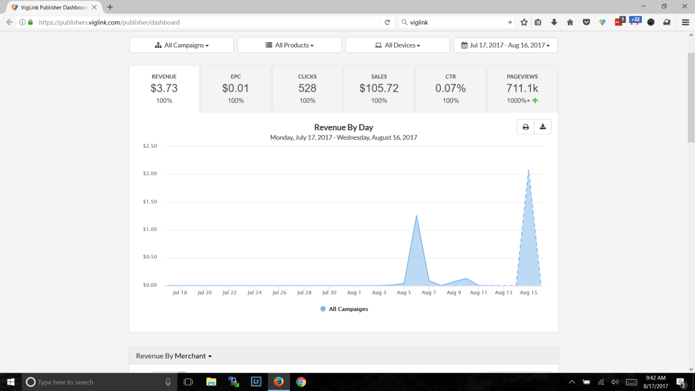Select the CTR metric tab

451,89
